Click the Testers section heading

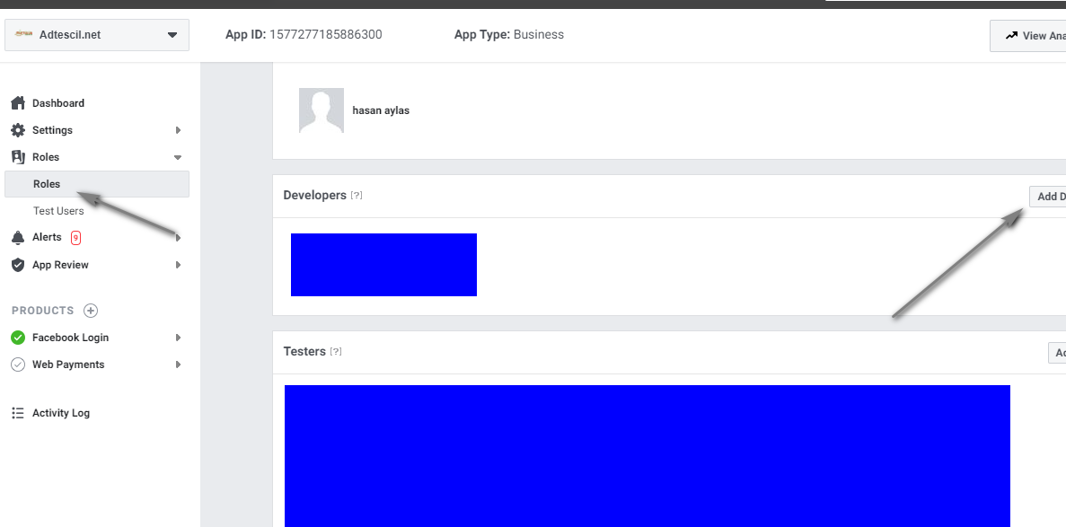304,352
